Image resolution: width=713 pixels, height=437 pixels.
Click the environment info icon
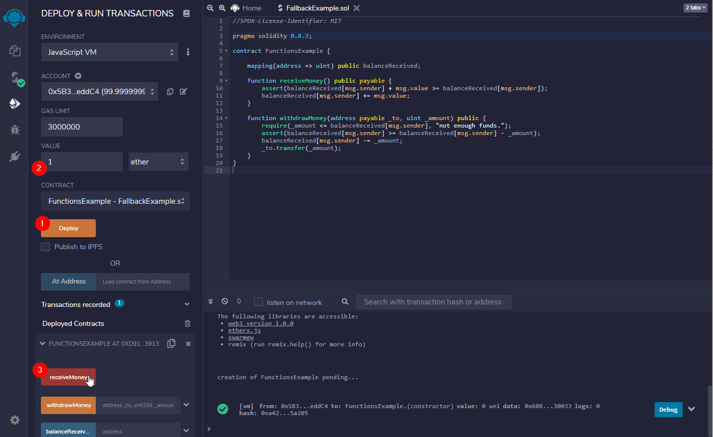tap(188, 52)
